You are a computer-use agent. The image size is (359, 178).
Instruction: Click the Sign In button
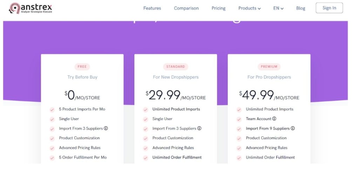click(329, 8)
